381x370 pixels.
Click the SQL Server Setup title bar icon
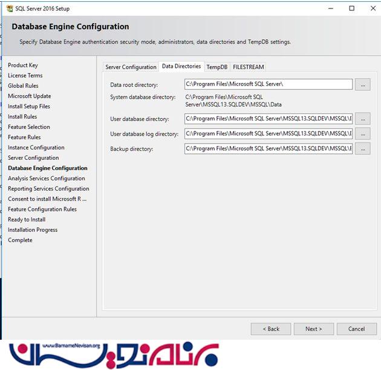tap(9, 8)
